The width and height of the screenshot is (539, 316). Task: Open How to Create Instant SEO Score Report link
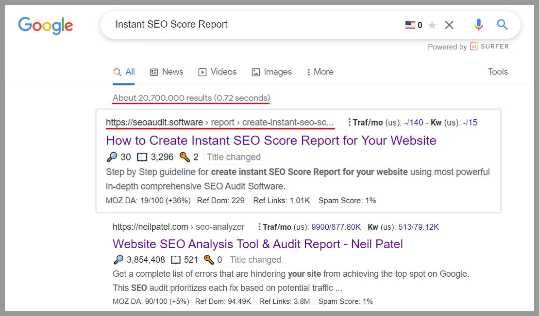271,141
